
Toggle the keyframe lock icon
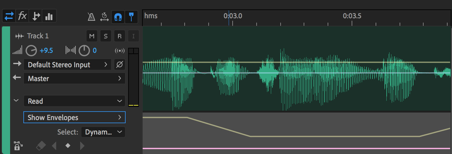click(18, 146)
